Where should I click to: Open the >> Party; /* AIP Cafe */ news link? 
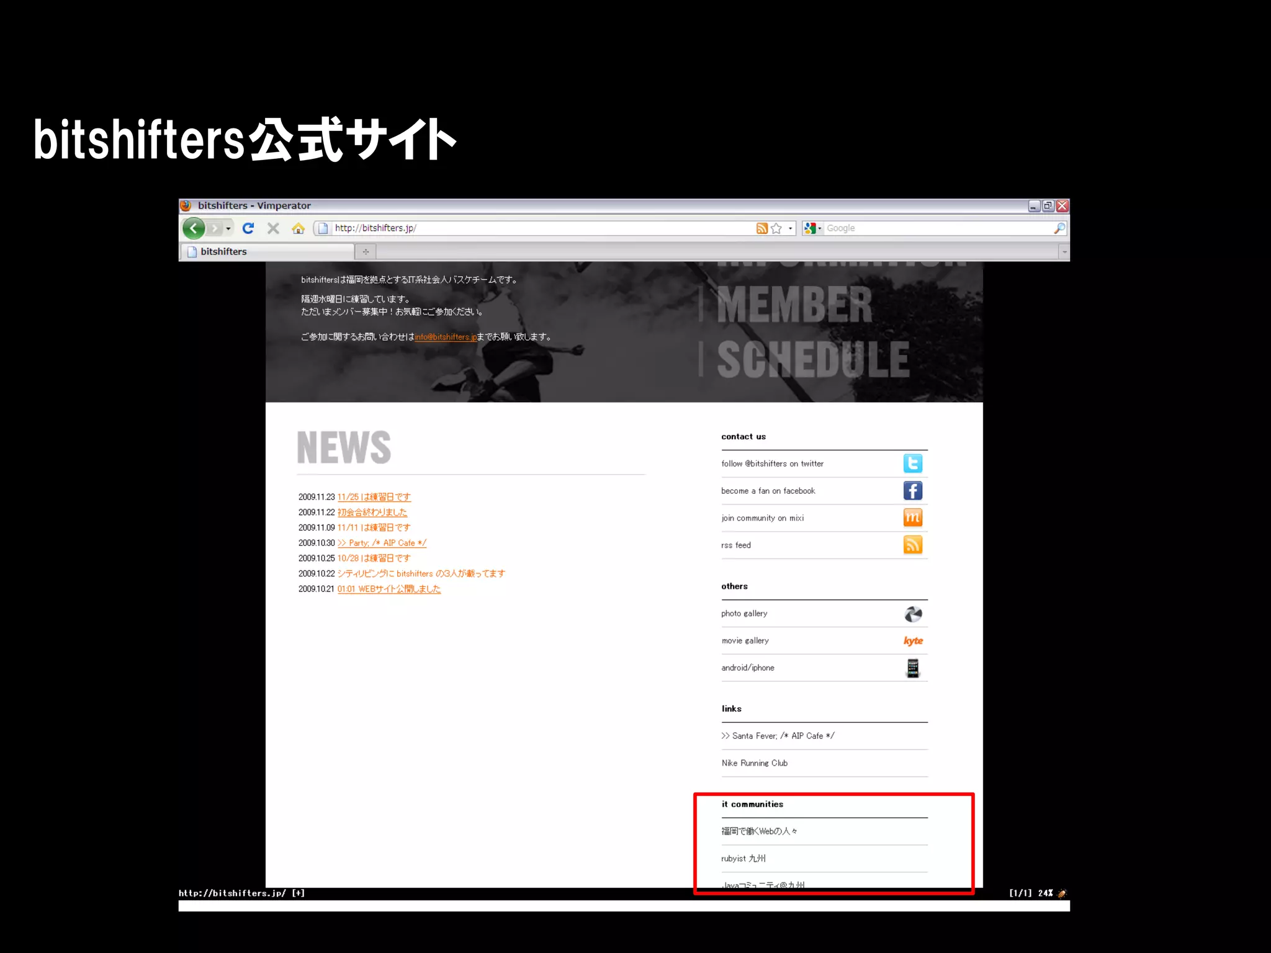(382, 543)
